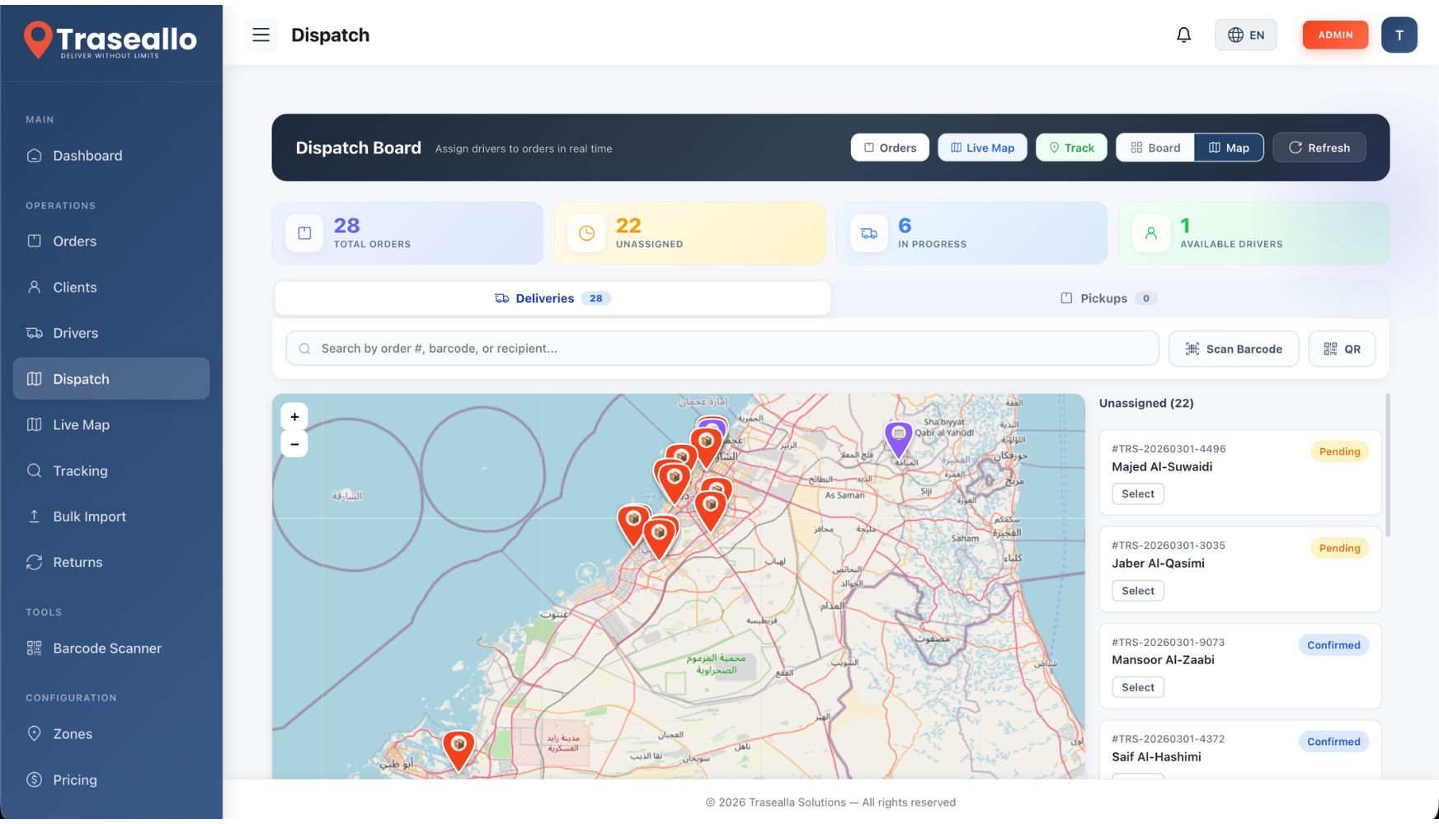Open the notifications bell icon

(x=1183, y=35)
